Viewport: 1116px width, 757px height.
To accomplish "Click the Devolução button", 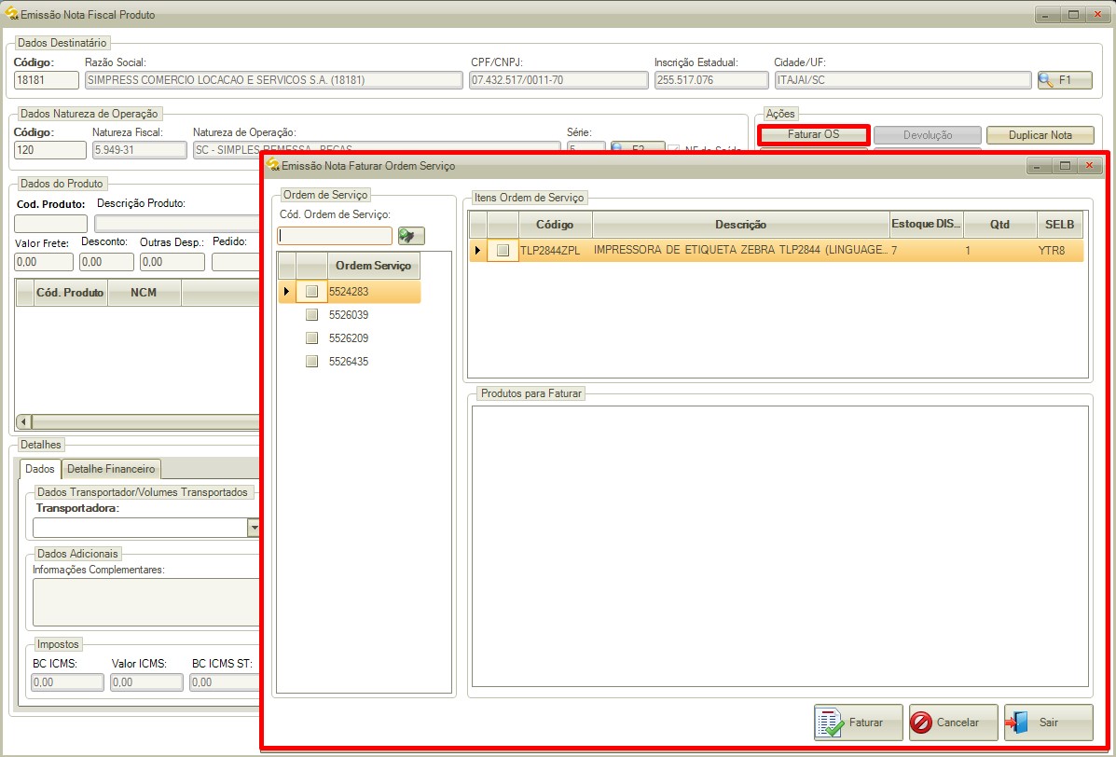I will click(x=928, y=135).
